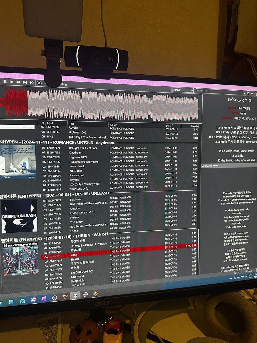Show hidden system tray icons
The width and height of the screenshot is (257, 343).
click(x=231, y=278)
